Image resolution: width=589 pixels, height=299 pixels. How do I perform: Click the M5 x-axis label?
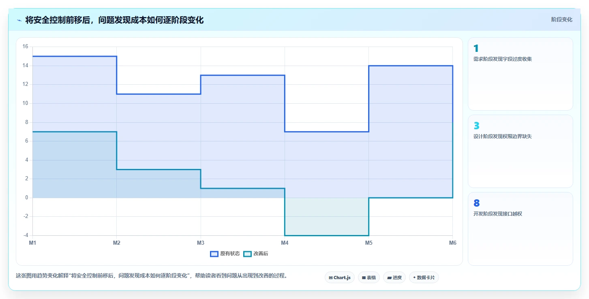coord(368,243)
